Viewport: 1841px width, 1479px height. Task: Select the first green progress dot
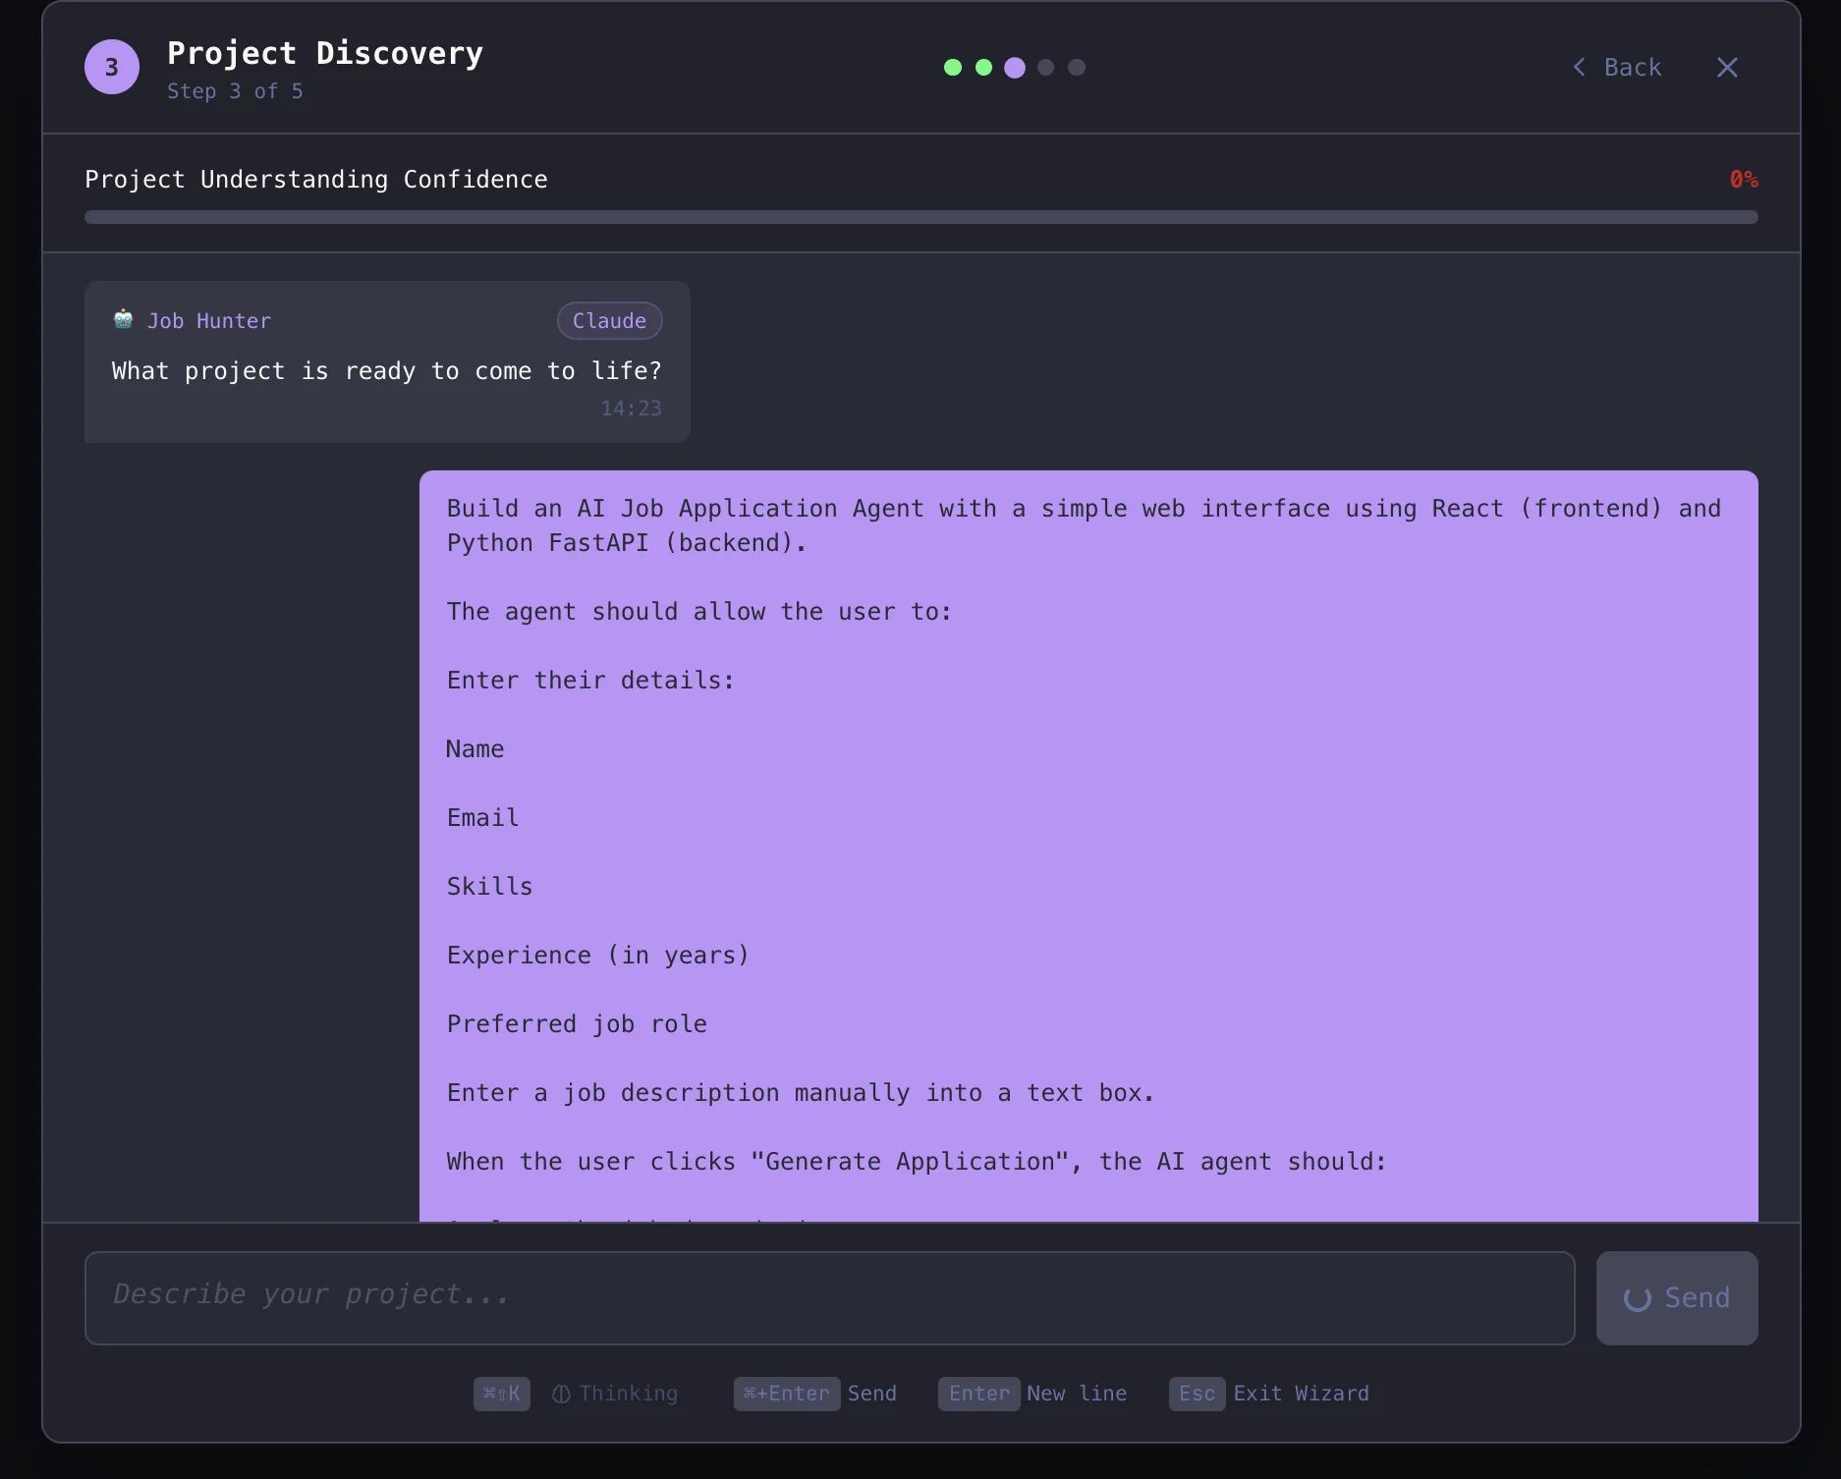[x=952, y=68]
